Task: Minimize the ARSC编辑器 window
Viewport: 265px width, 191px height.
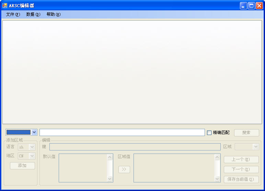Action: [x=243, y=6]
